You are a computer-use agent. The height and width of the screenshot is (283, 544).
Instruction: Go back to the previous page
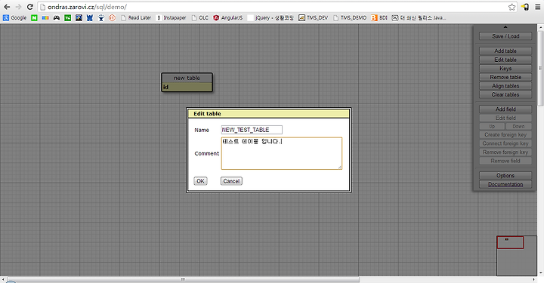tap(7, 7)
